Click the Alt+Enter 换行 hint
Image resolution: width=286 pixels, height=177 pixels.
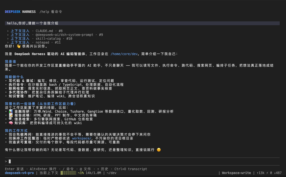point(43,169)
